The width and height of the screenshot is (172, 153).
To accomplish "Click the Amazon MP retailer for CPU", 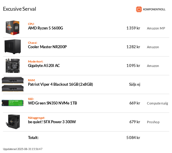I will (x=156, y=28).
